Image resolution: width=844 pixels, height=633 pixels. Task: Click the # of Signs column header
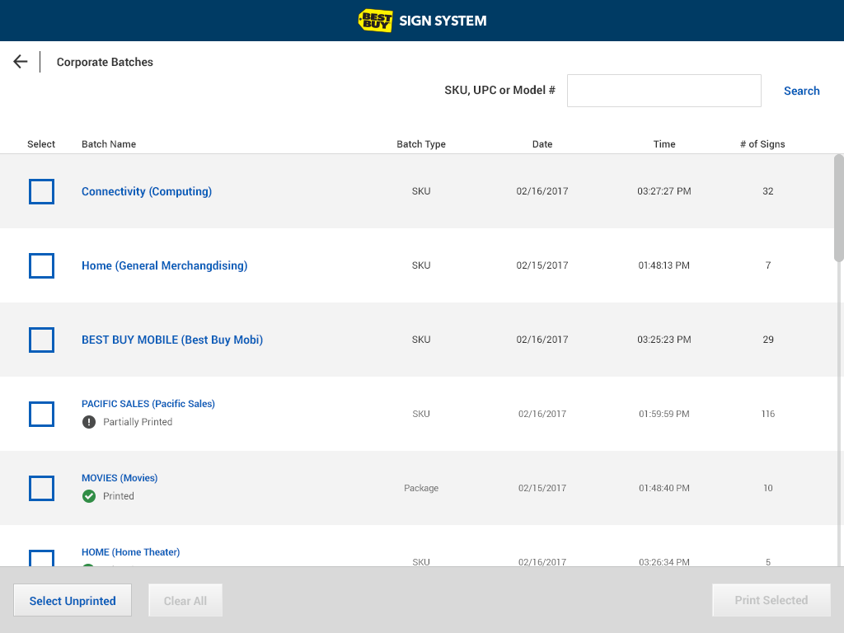tap(762, 144)
